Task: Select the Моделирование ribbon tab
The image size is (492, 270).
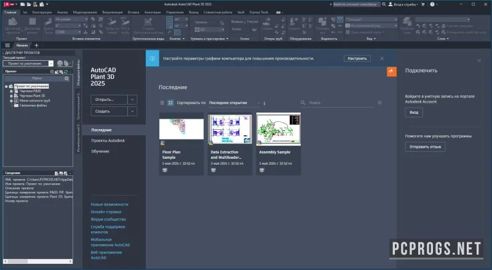Action: (x=85, y=12)
